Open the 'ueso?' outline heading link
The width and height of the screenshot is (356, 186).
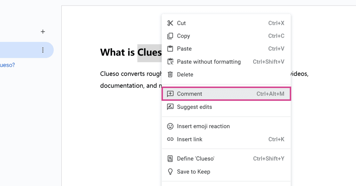tap(7, 65)
